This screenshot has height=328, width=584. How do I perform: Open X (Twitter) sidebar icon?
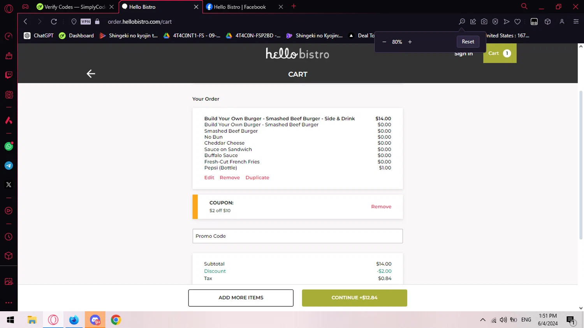[9, 184]
